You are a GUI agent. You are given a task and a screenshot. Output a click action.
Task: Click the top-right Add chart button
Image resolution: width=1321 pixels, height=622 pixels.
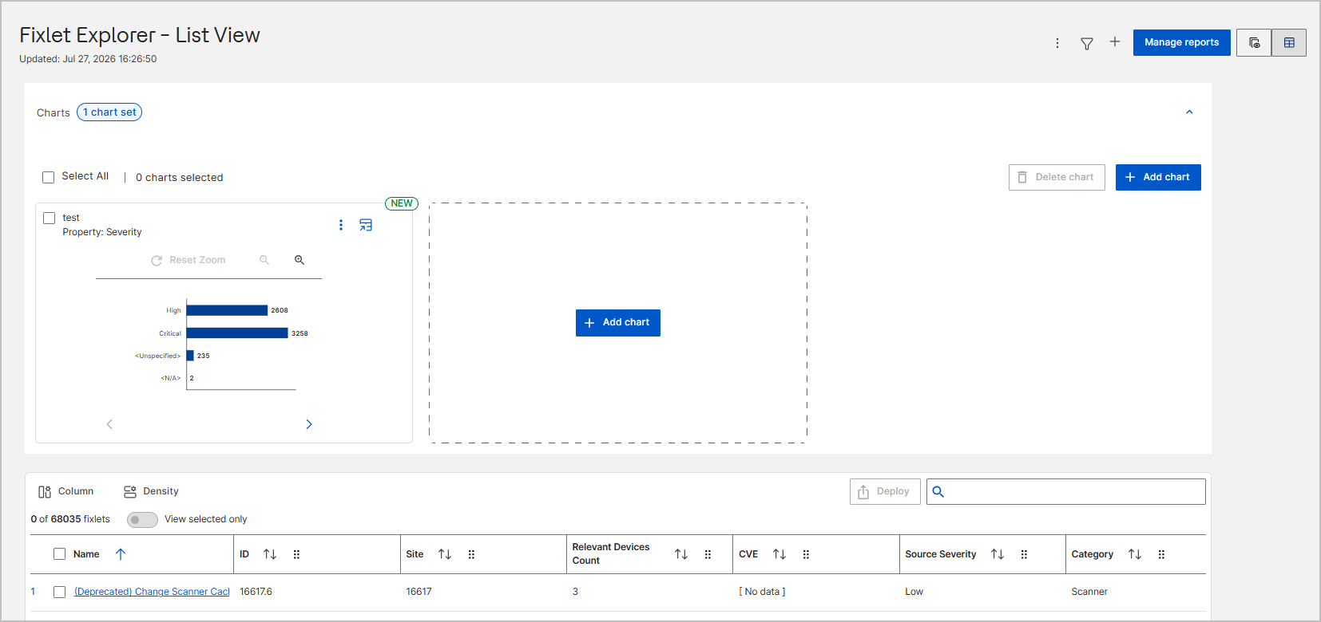click(x=1158, y=178)
